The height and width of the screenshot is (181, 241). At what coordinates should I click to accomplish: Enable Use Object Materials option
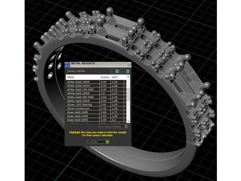point(113,126)
